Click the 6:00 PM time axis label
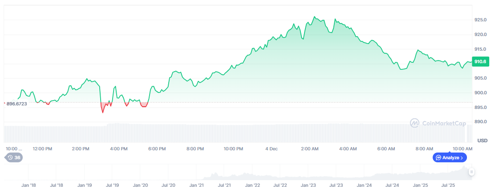The height and width of the screenshot is (193, 495). click(157, 149)
